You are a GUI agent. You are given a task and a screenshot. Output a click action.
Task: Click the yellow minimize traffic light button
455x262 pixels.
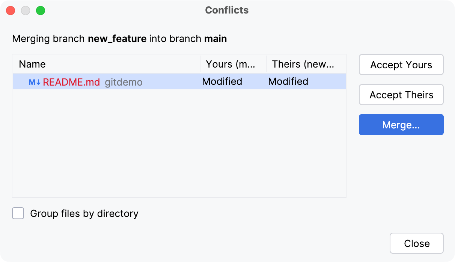[x=25, y=10]
